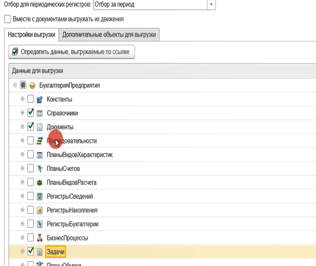Click 'Определить данные, выгружаемые по ссылке' button
This screenshot has height=266, width=316.
click(x=72, y=52)
